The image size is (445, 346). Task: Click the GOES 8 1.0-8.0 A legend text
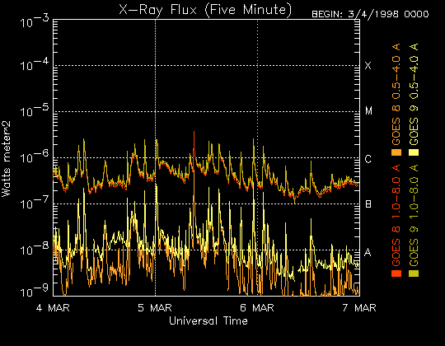click(x=396, y=215)
